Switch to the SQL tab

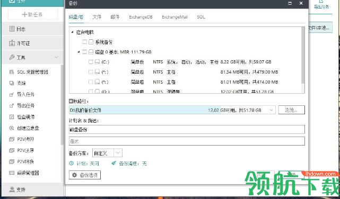point(201,17)
